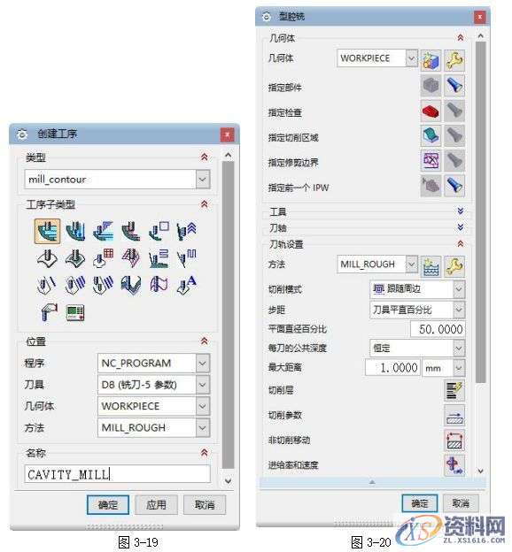This screenshot has height=552, width=512.
Task: Click the CAVITY_MILL name input field
Action: 118,474
